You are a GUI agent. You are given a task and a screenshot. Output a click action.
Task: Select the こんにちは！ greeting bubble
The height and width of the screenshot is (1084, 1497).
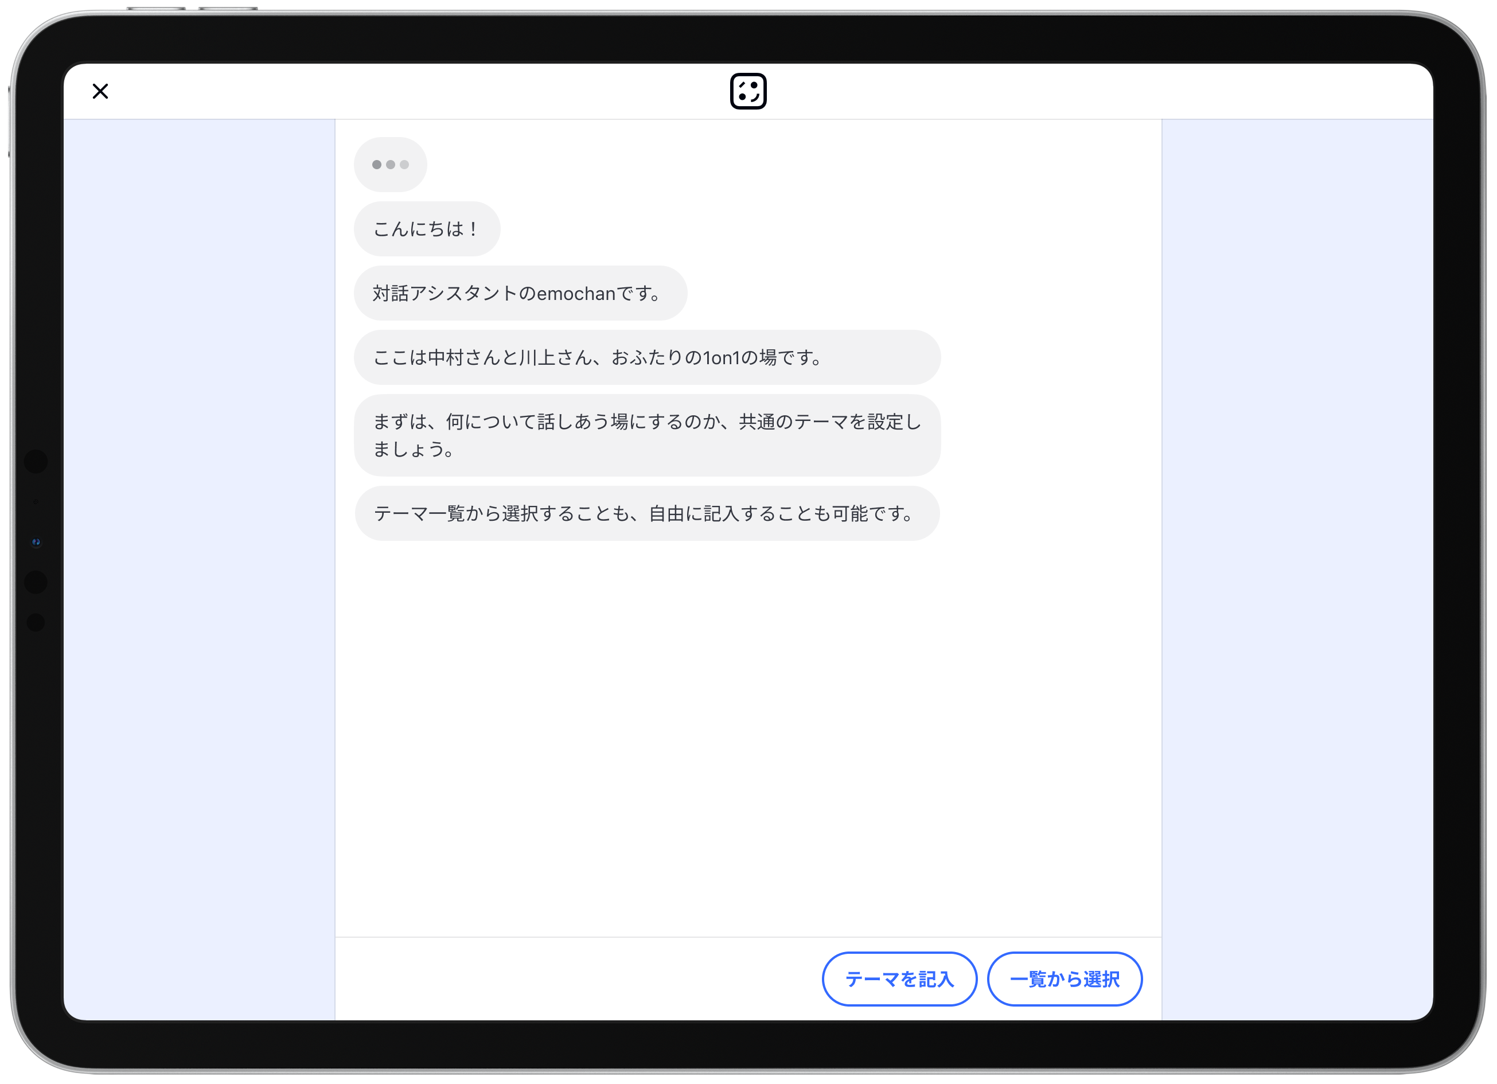click(426, 229)
